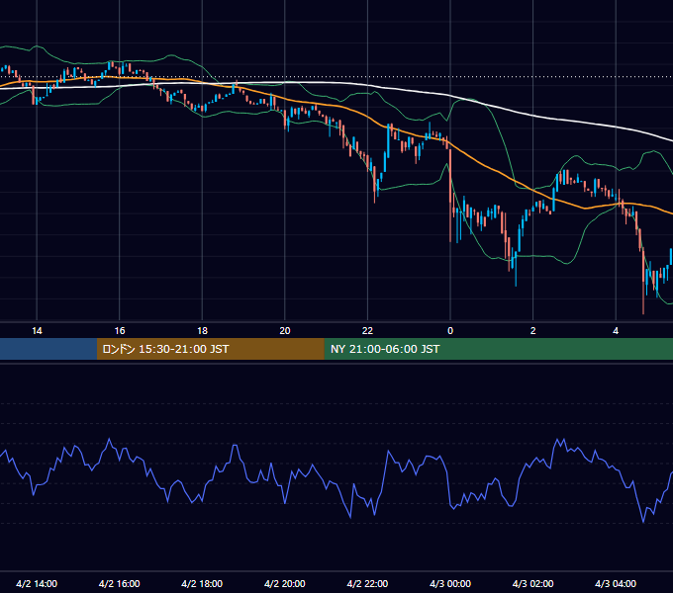This screenshot has width=673, height=593.
Task: Click the 2 hour label on price chart axis
Action: (533, 331)
